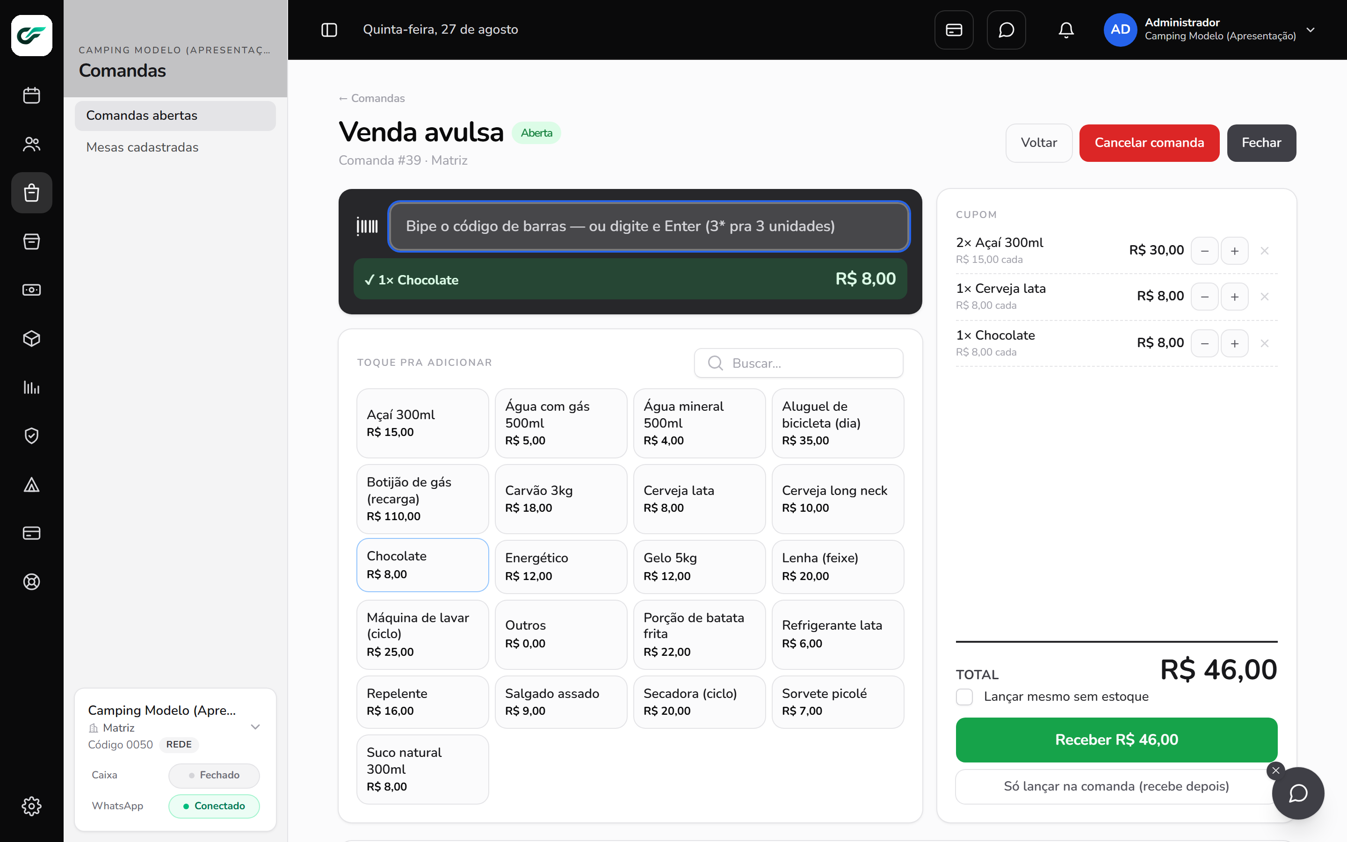This screenshot has height=842, width=1347.
Task: Open the floating chat widget button
Action: coord(1298,793)
